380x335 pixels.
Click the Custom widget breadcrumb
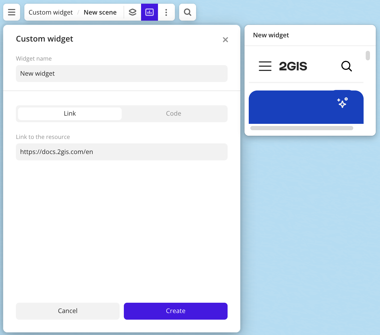coord(51,12)
